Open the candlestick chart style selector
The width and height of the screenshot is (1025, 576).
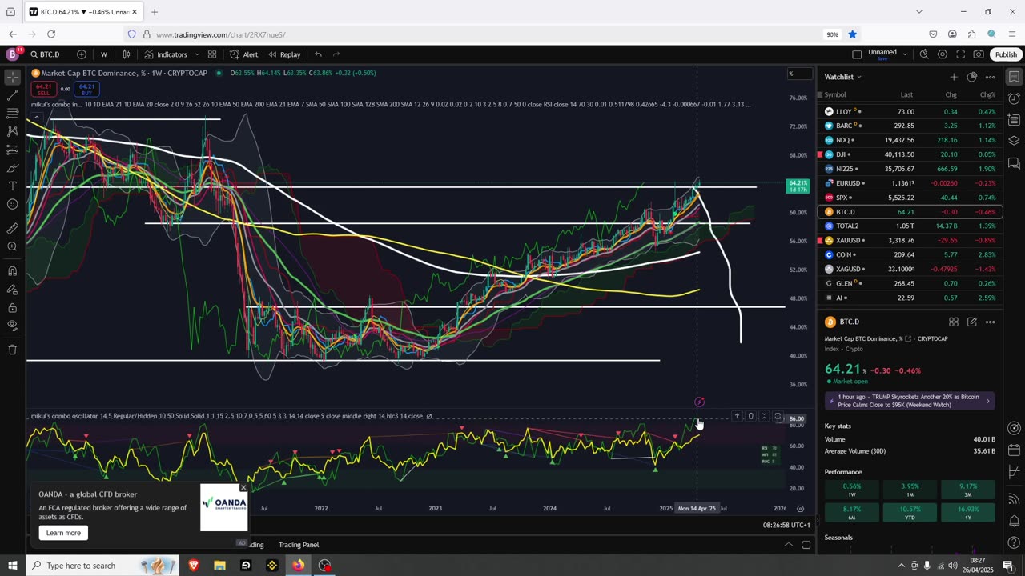pos(127,54)
